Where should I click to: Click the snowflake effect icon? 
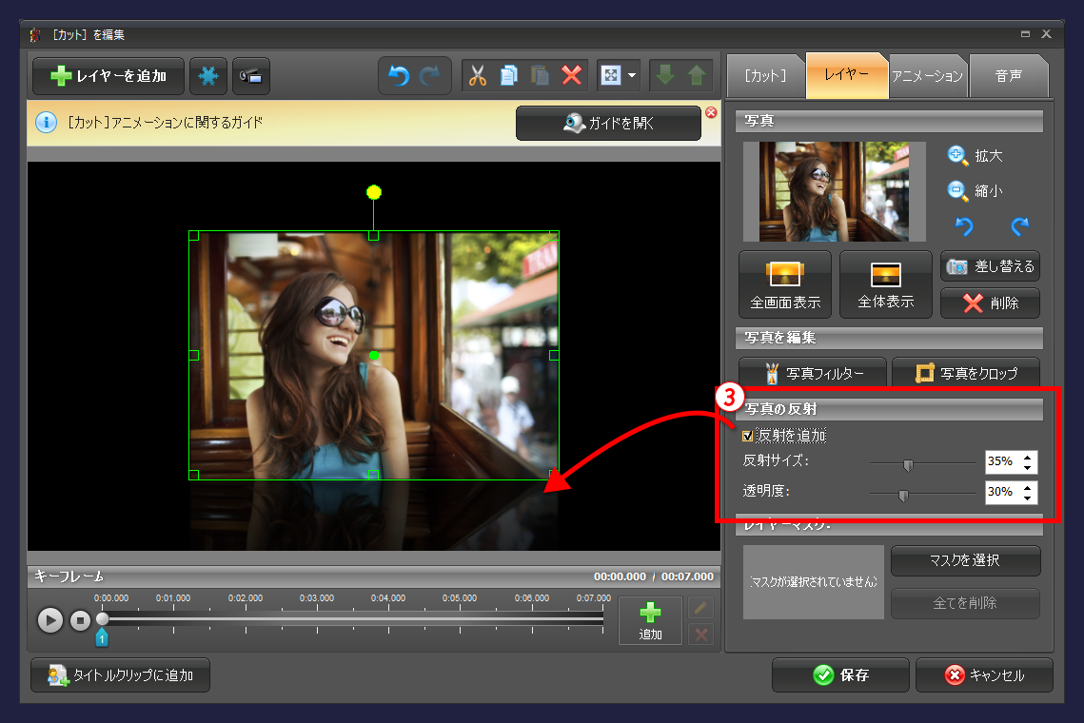[x=207, y=76]
